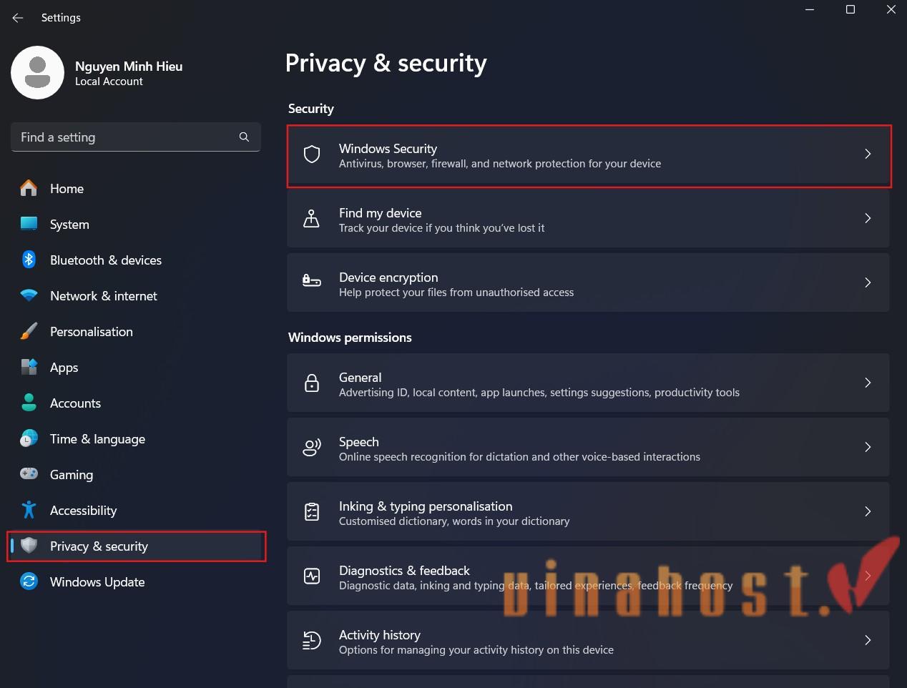Click the back arrow in title bar
Viewport: 907px width, 688px height.
click(x=18, y=18)
